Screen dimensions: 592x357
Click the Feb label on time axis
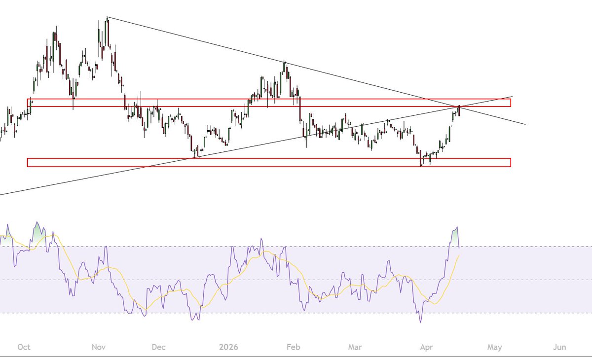[x=294, y=346]
